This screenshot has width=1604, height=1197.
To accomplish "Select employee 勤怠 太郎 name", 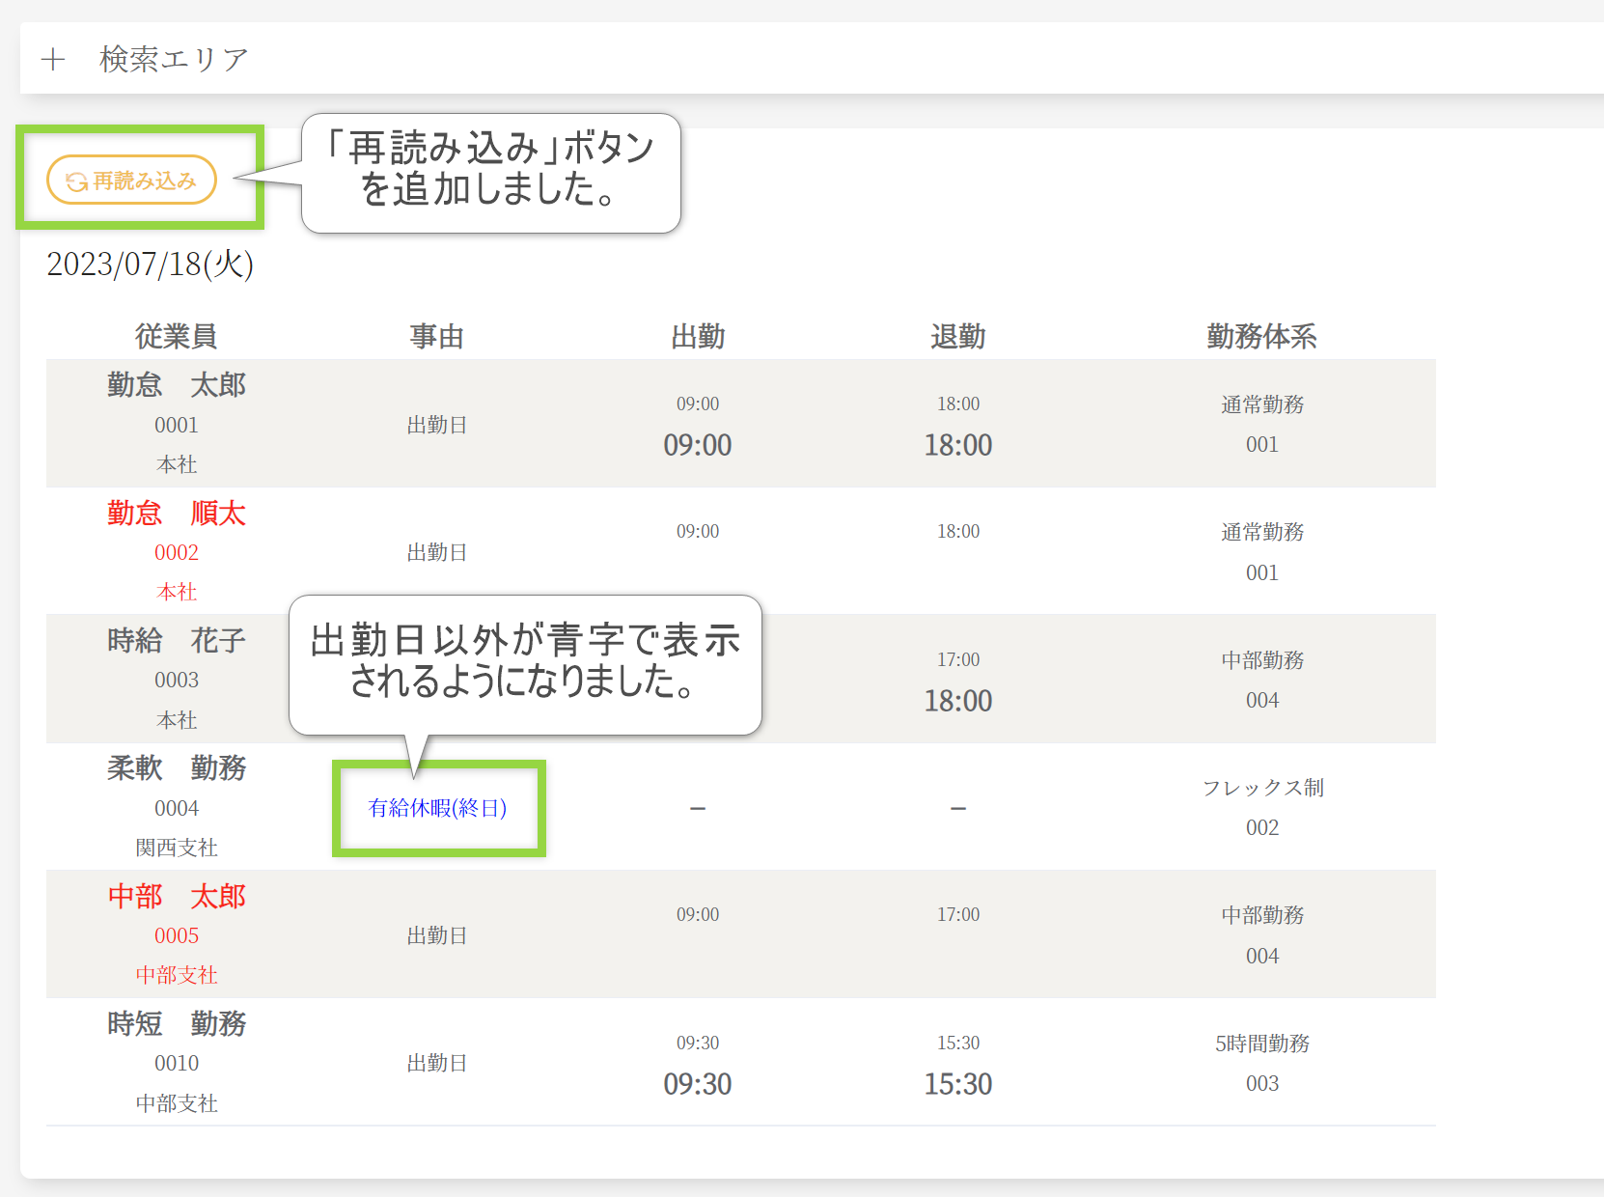I will [x=177, y=385].
